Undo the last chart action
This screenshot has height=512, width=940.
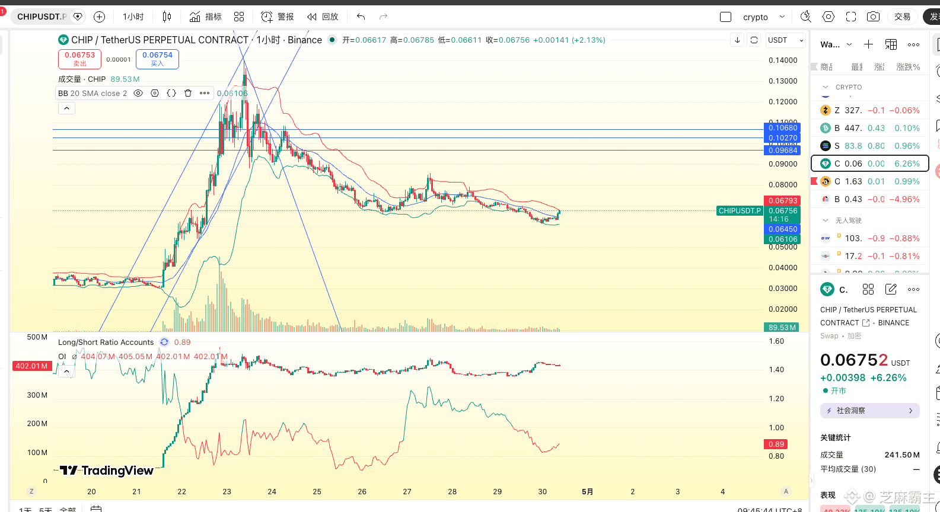pyautogui.click(x=361, y=17)
